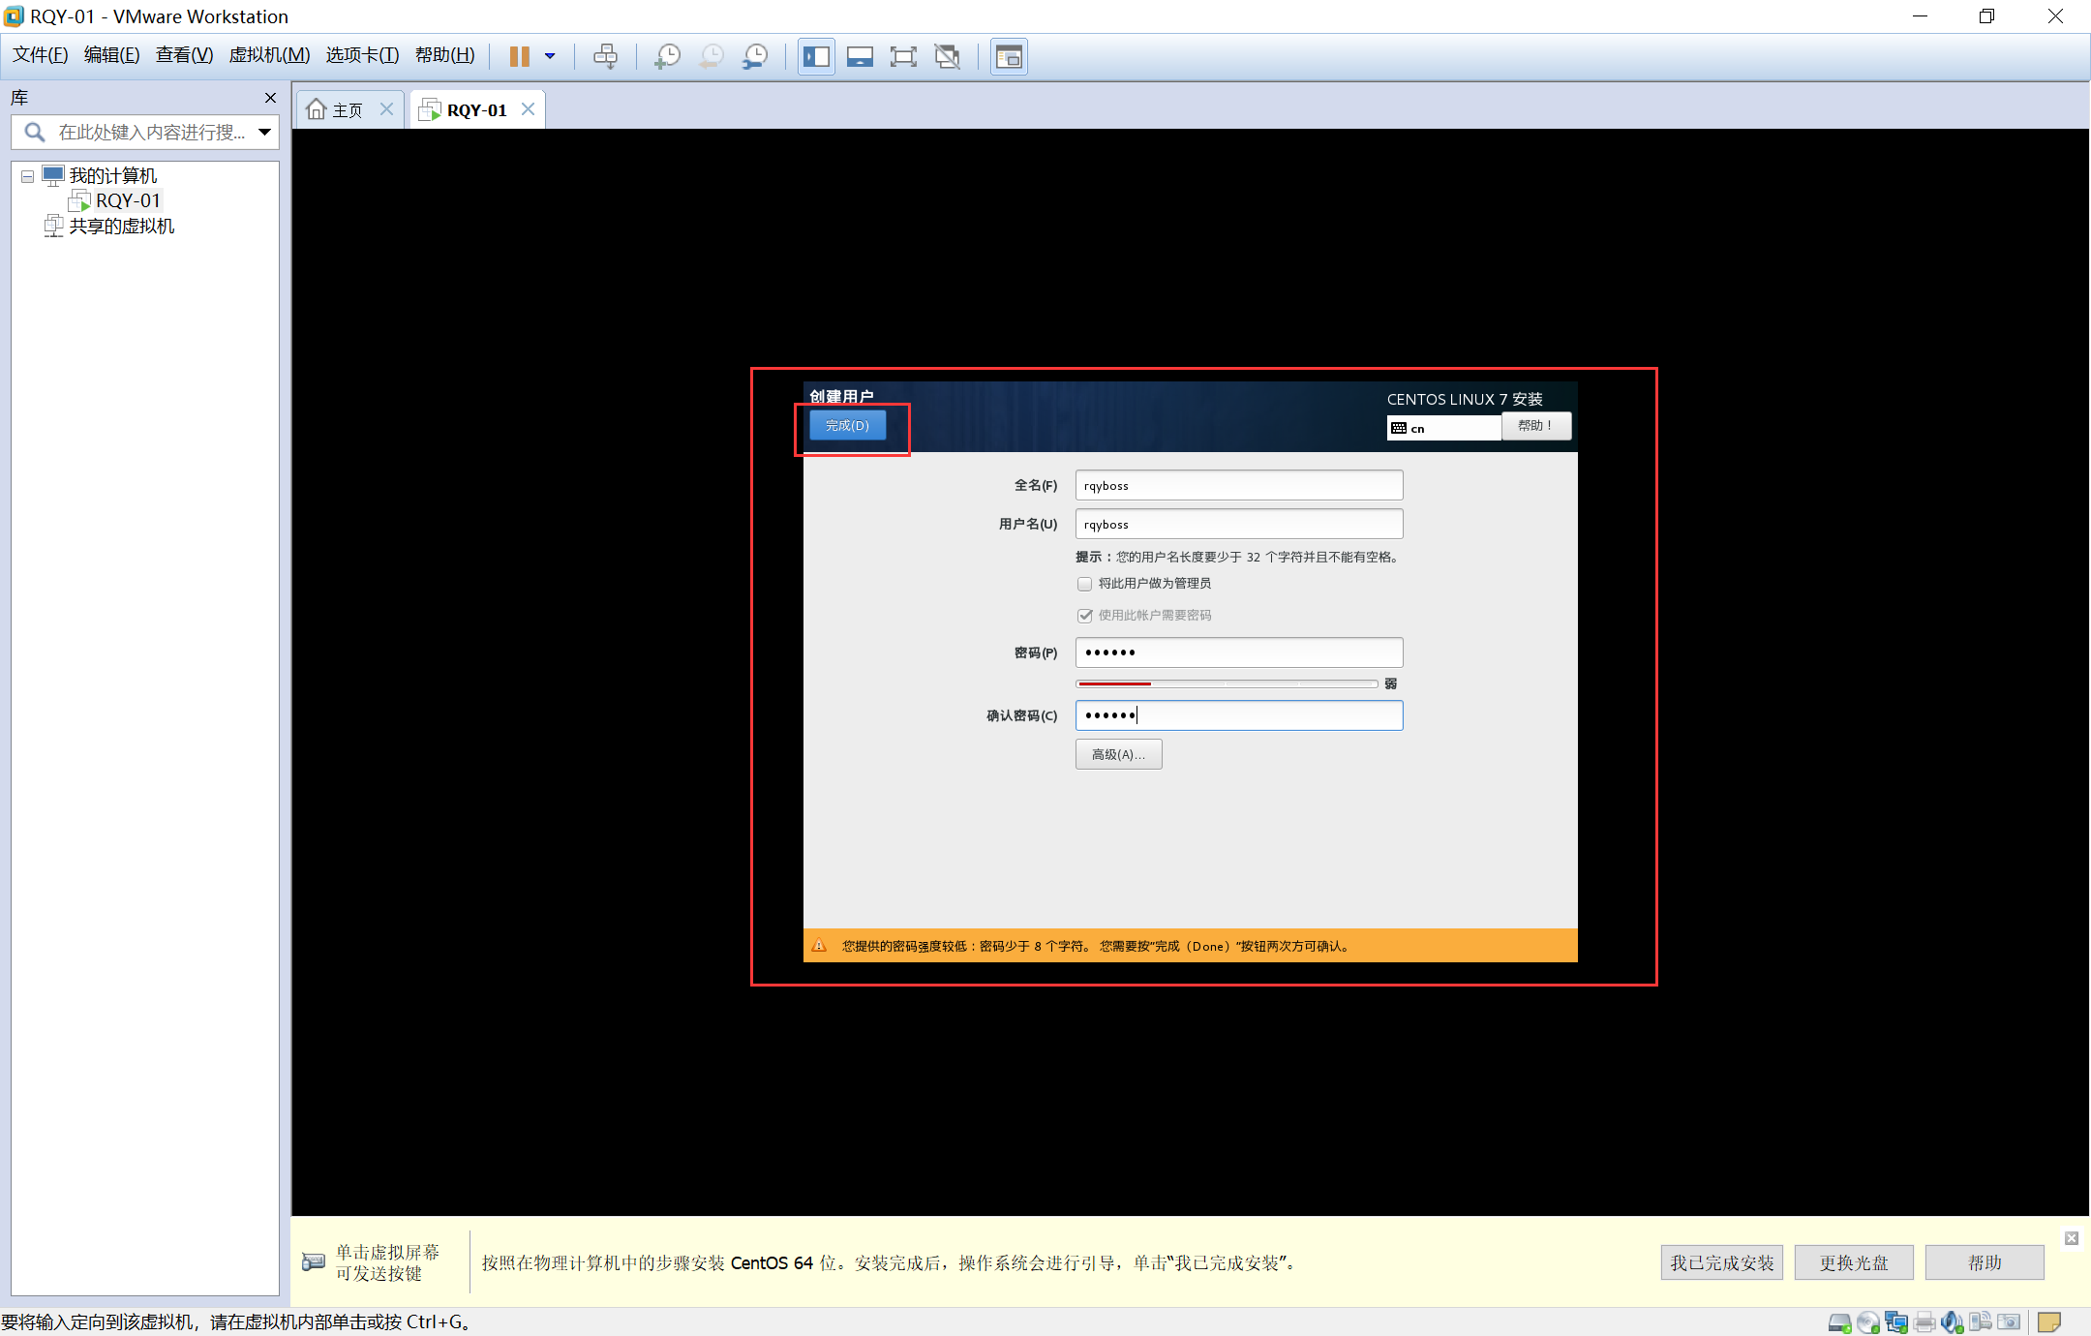Select RQY-01 in the library tree
Image resolution: width=2091 pixels, height=1336 pixels.
[x=127, y=200]
